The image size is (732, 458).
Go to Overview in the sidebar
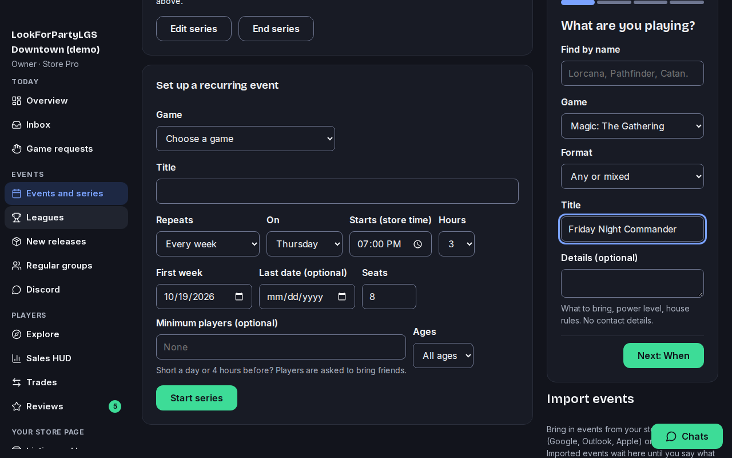(x=66, y=101)
